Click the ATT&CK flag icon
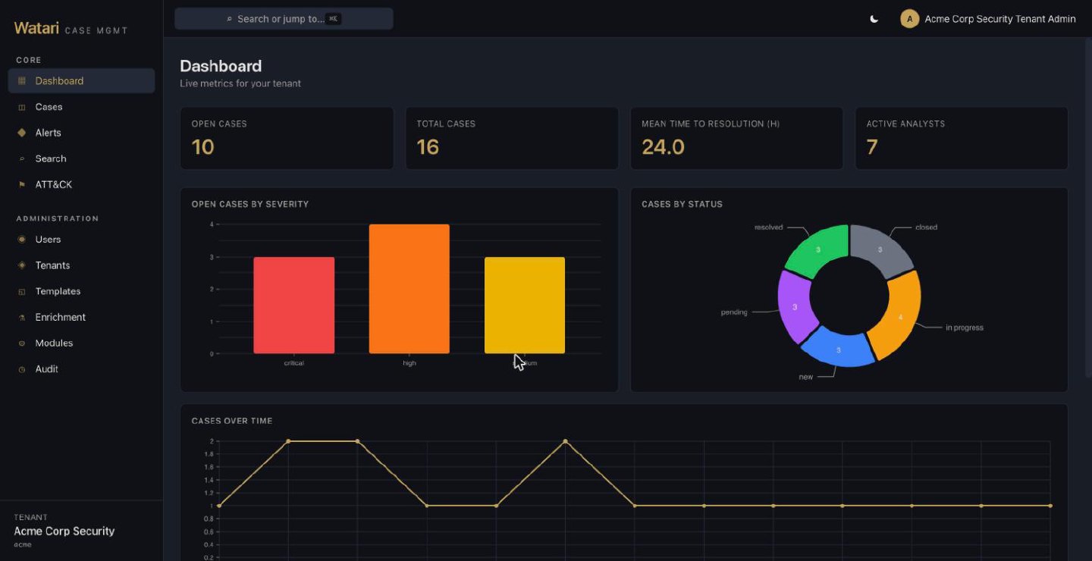 pos(21,184)
